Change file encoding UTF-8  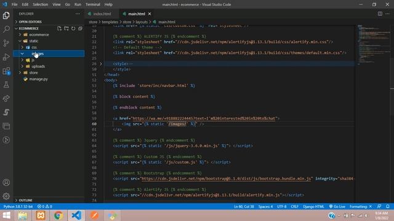point(282,206)
